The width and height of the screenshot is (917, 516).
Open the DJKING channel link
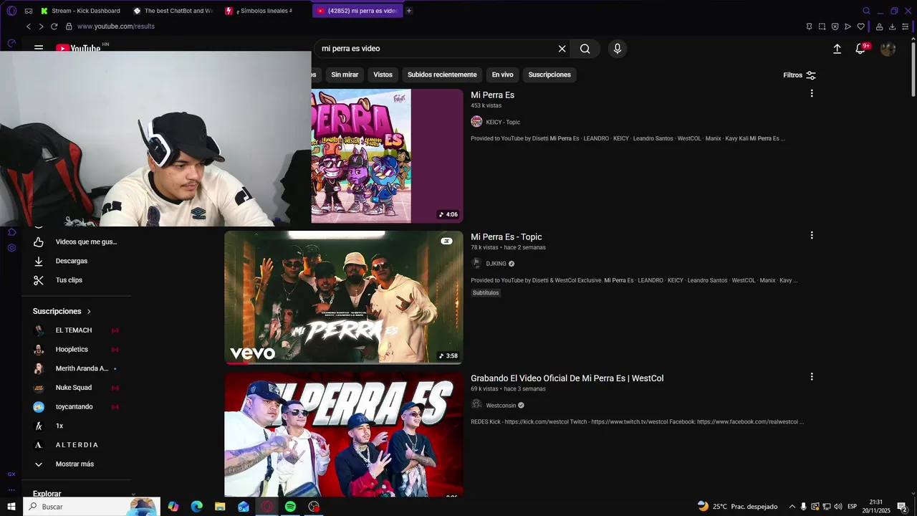click(496, 264)
